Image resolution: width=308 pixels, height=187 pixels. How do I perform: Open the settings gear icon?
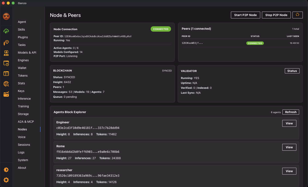[x=6, y=180]
